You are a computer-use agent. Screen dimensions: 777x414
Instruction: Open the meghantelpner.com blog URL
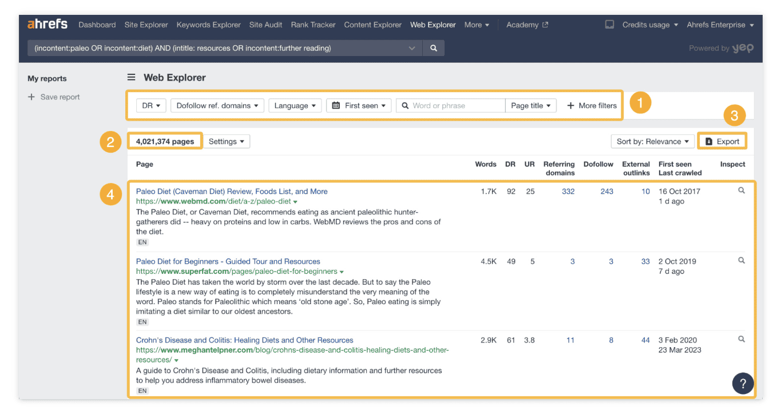(x=292, y=355)
